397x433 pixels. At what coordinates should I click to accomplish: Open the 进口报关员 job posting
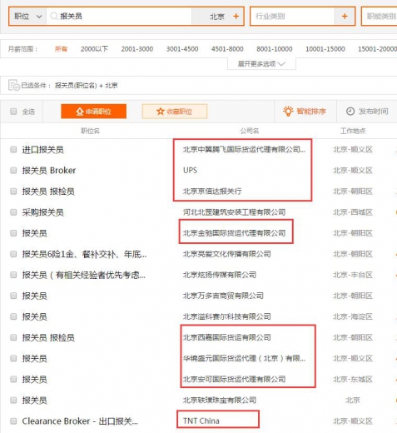(x=43, y=150)
